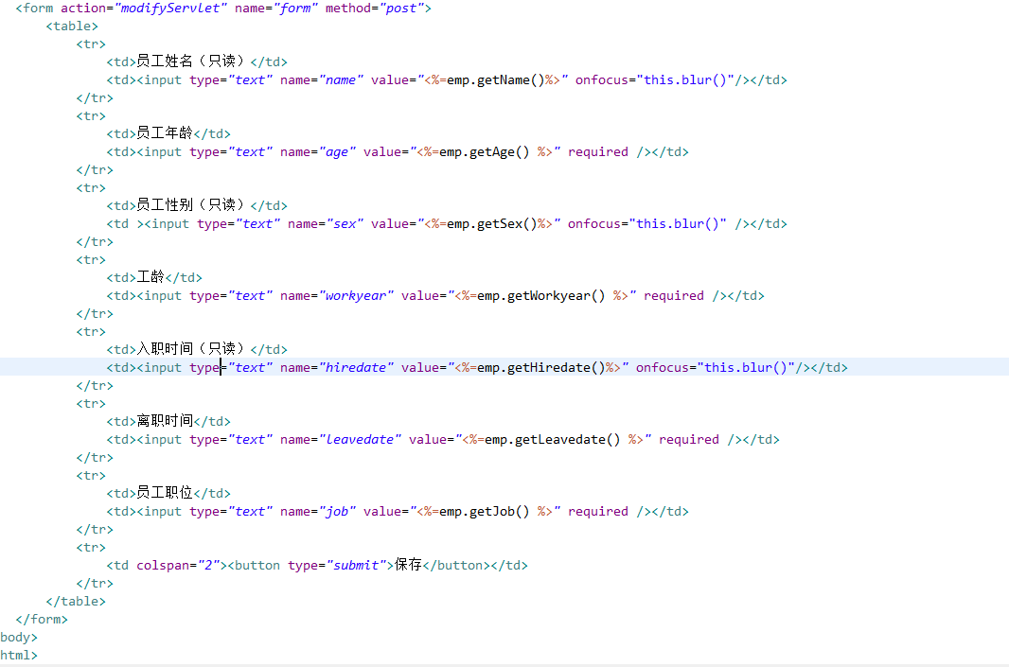Click form name="form" attribute value
1009x667 pixels.
294,9
